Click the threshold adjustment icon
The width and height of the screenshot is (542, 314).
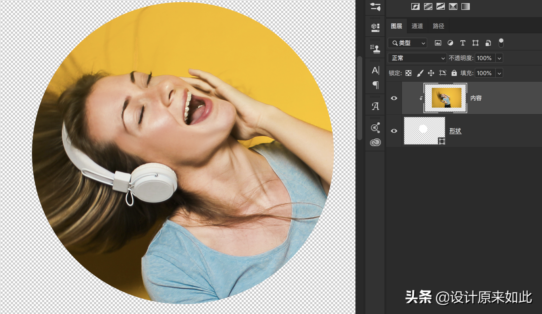[x=440, y=6]
